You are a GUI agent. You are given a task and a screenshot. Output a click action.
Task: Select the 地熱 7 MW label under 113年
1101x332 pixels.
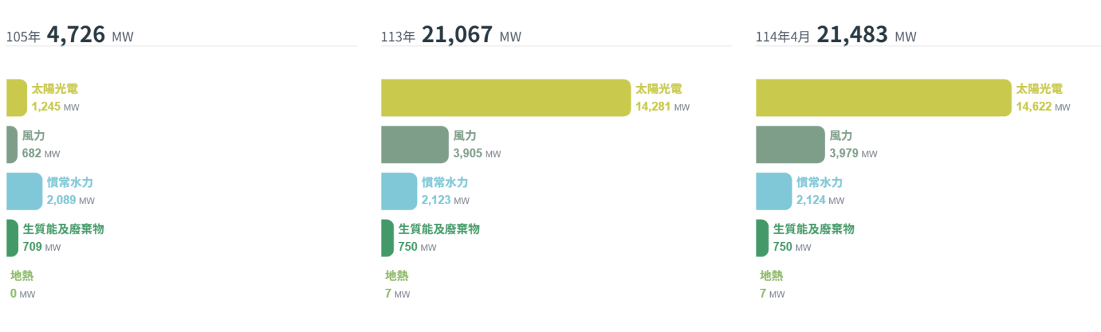pyautogui.click(x=397, y=285)
